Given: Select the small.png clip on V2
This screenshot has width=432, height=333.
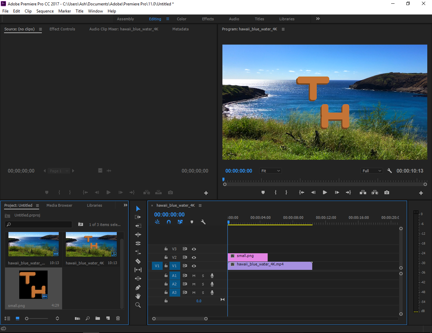Looking at the screenshot, I should [247, 257].
